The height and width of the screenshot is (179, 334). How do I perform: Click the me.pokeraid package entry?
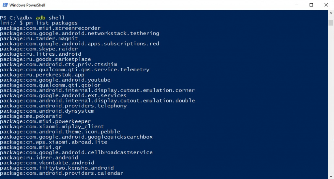pos(31,116)
